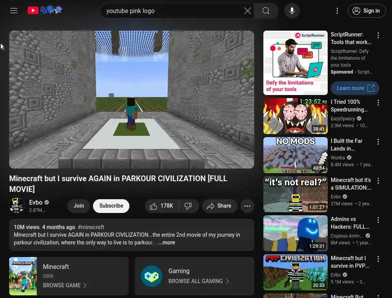Open 'I Tried 100% Speedrunning' thumbnail
The image size is (392, 298).
click(x=295, y=116)
